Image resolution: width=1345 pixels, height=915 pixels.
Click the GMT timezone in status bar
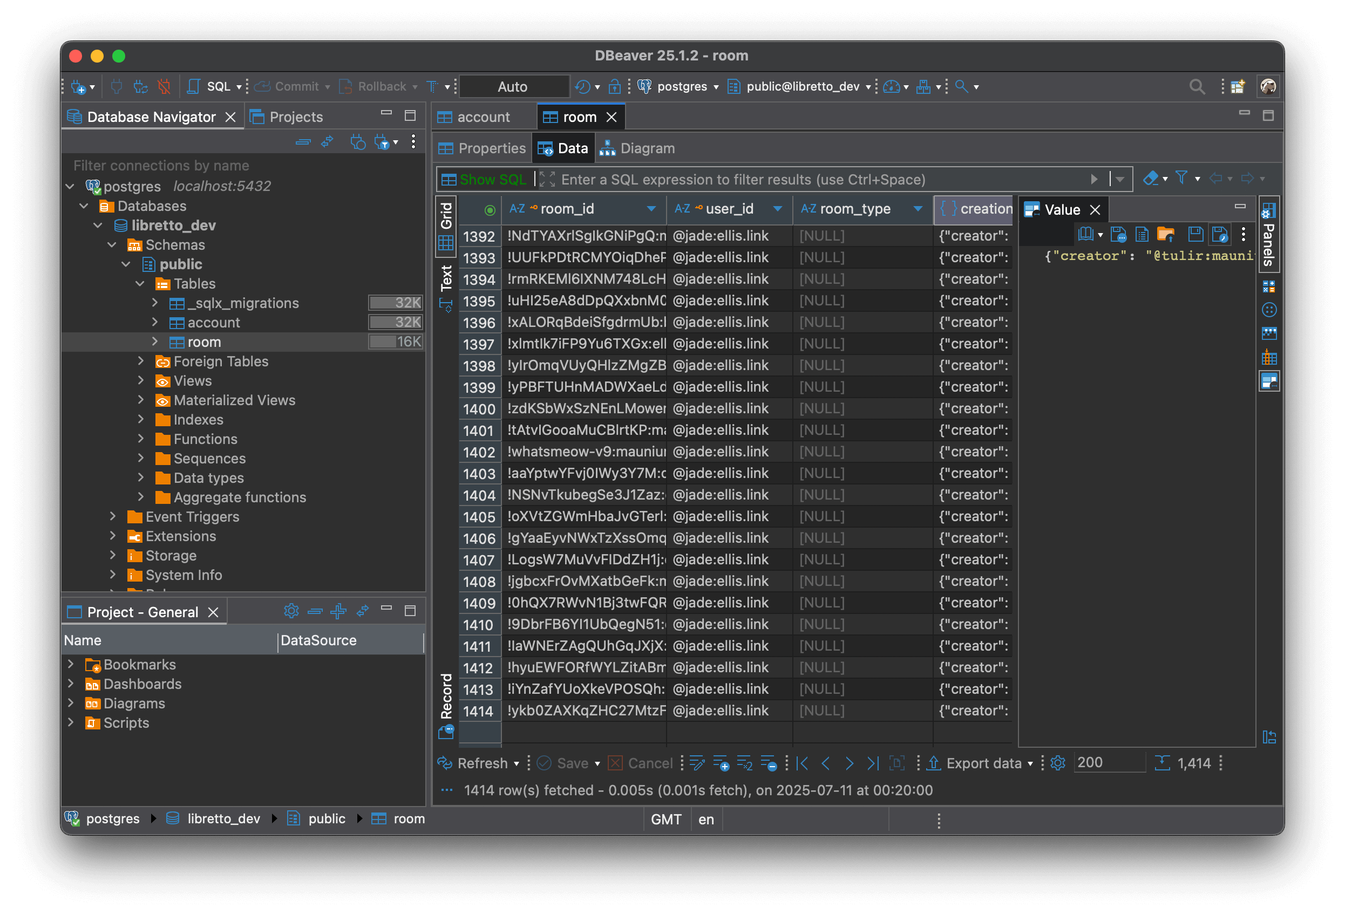[666, 820]
